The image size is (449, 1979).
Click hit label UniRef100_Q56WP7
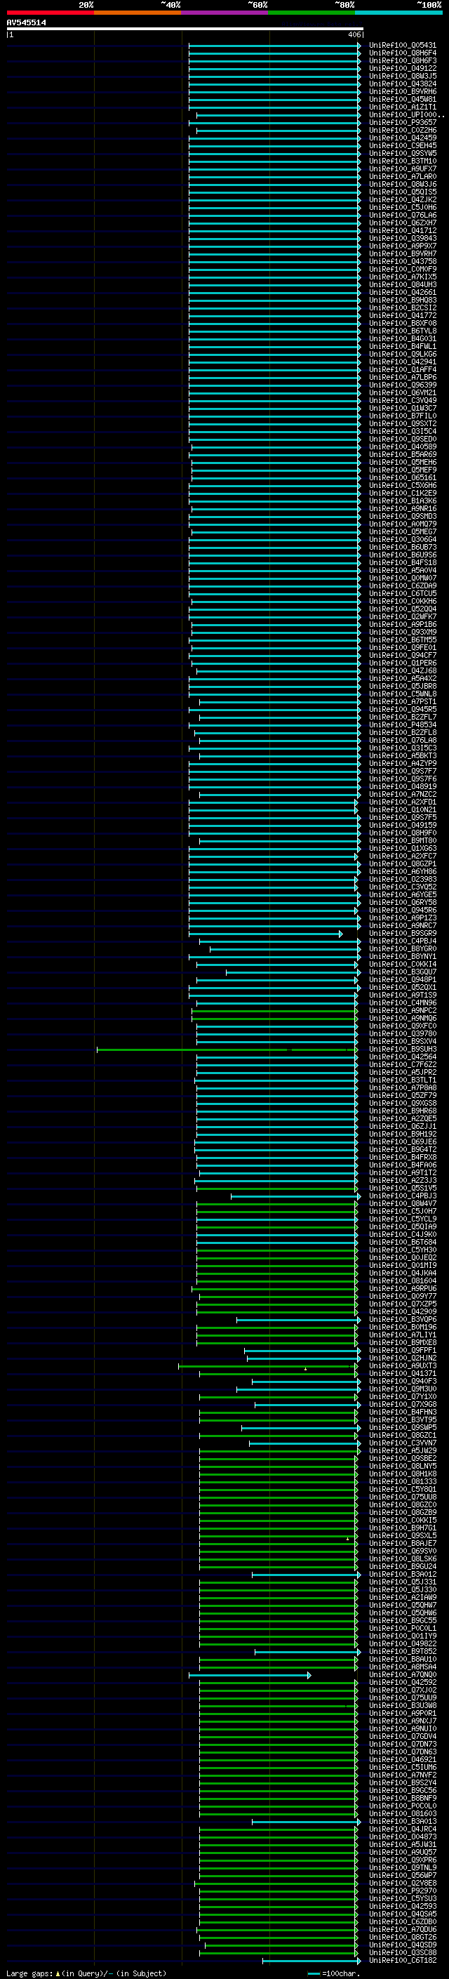click(x=402, y=1875)
